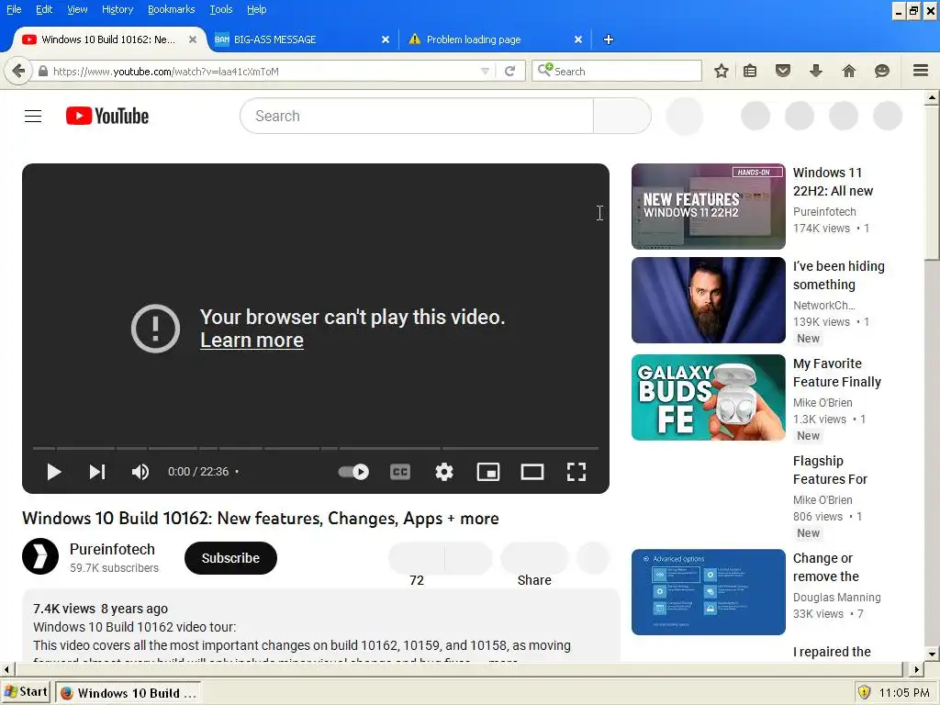Click the search engine magnifier icon
This screenshot has width=940, height=705.
544,70
